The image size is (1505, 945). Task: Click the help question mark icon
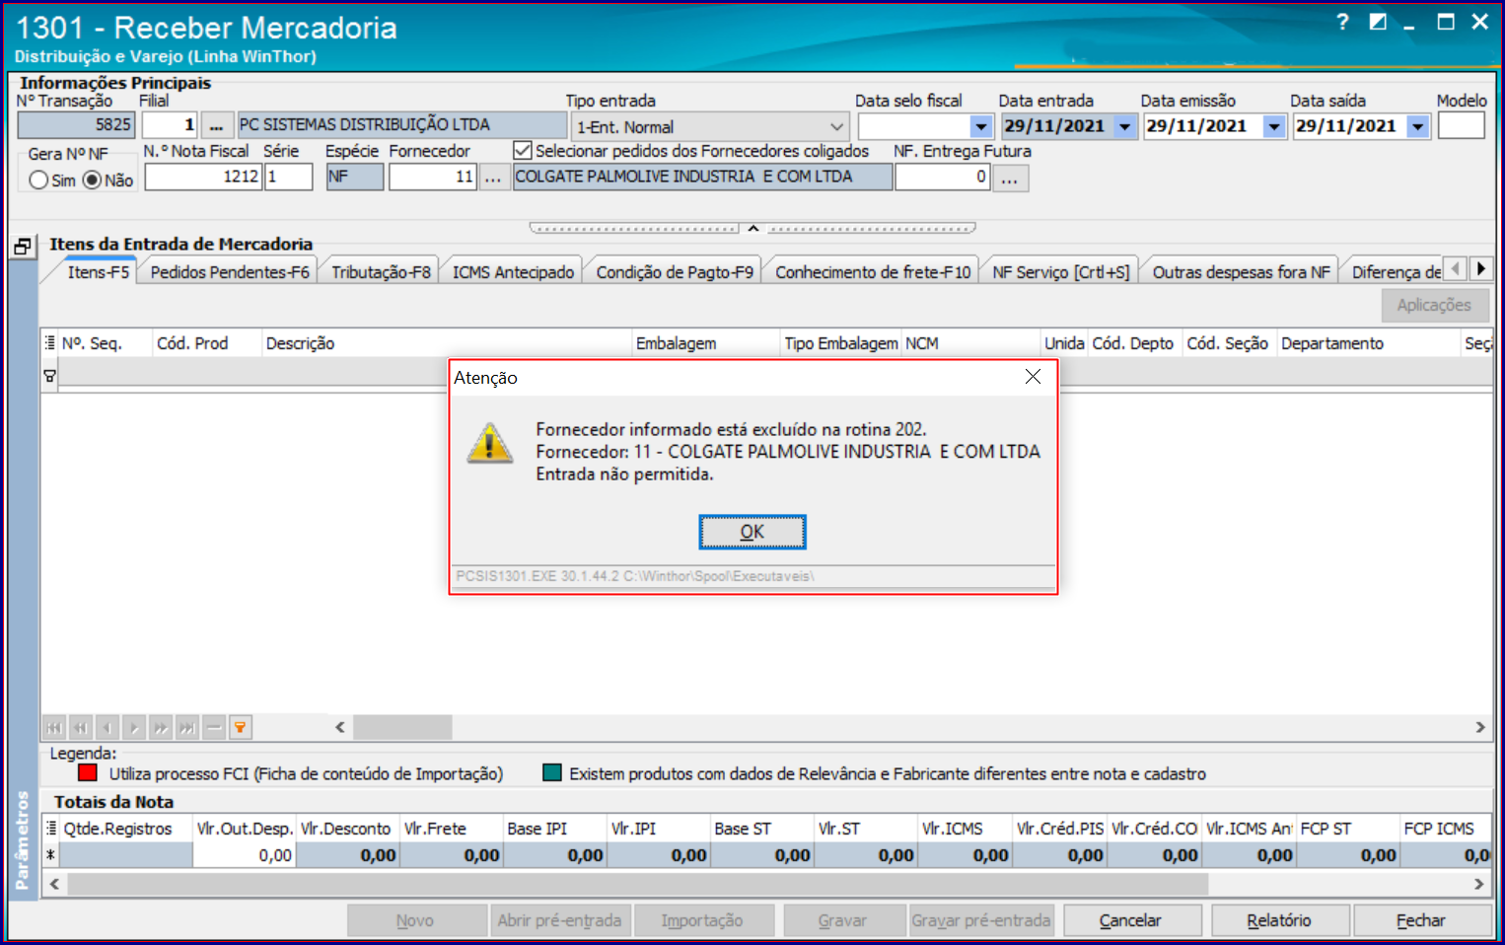tap(1342, 22)
